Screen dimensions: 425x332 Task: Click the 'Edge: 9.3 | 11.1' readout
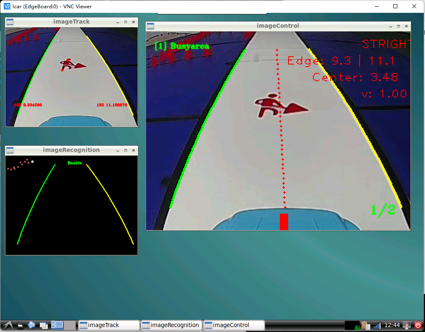point(341,61)
